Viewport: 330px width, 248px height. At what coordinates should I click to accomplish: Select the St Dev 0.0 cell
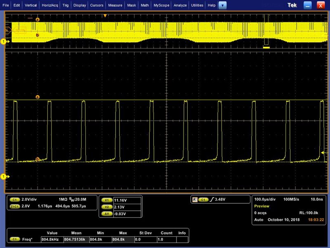(146, 240)
